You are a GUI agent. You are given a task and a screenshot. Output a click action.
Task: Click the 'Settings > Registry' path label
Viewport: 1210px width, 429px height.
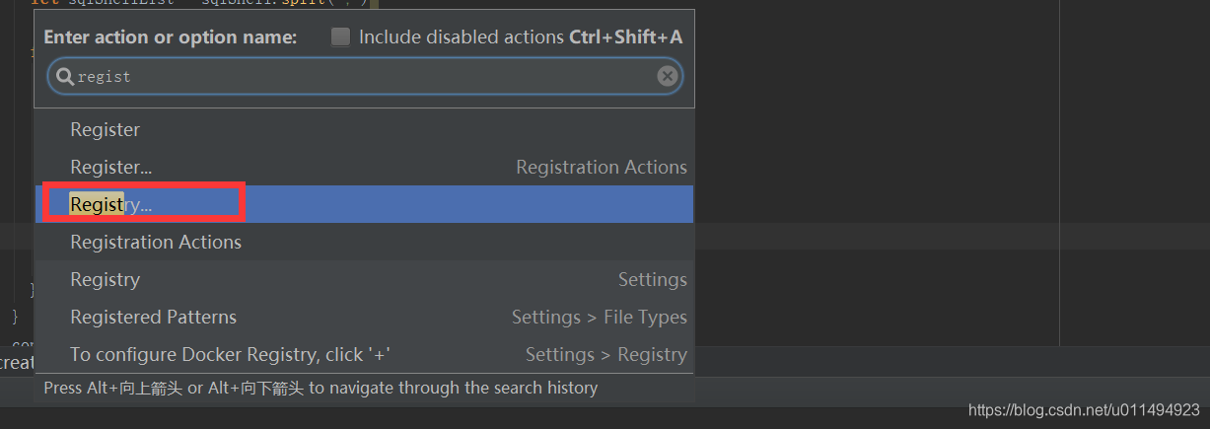pos(606,354)
